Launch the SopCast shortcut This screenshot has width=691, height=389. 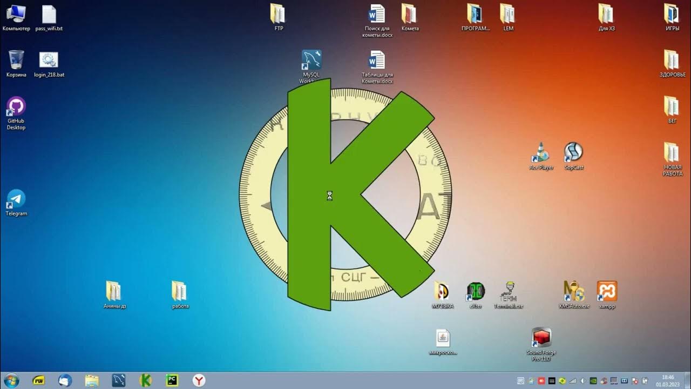click(x=574, y=157)
